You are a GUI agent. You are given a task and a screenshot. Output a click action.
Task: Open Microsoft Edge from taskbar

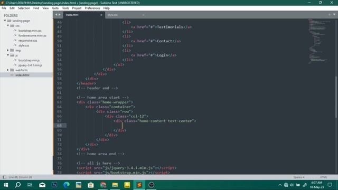tap(67, 185)
